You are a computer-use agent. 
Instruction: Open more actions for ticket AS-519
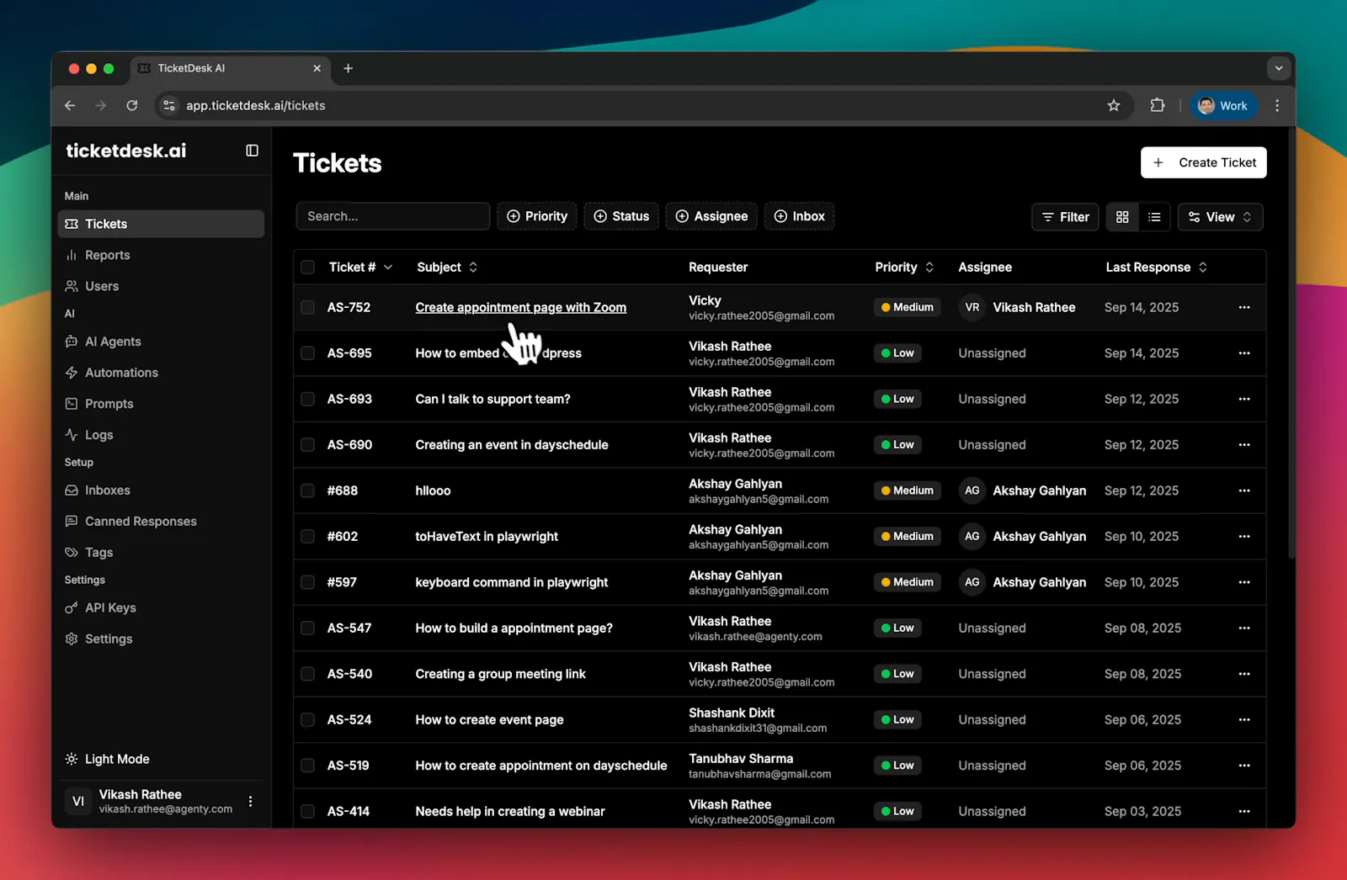pos(1244,766)
